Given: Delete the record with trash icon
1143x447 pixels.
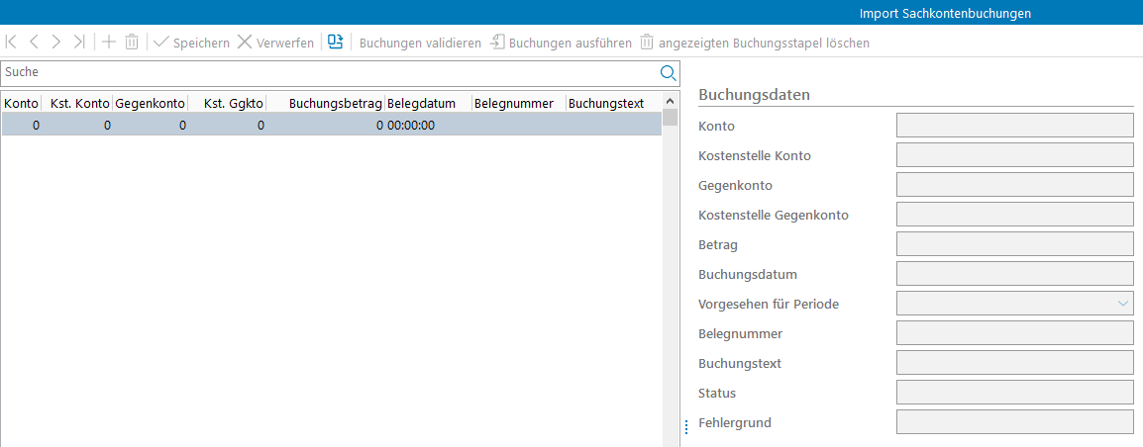Looking at the screenshot, I should [x=132, y=43].
